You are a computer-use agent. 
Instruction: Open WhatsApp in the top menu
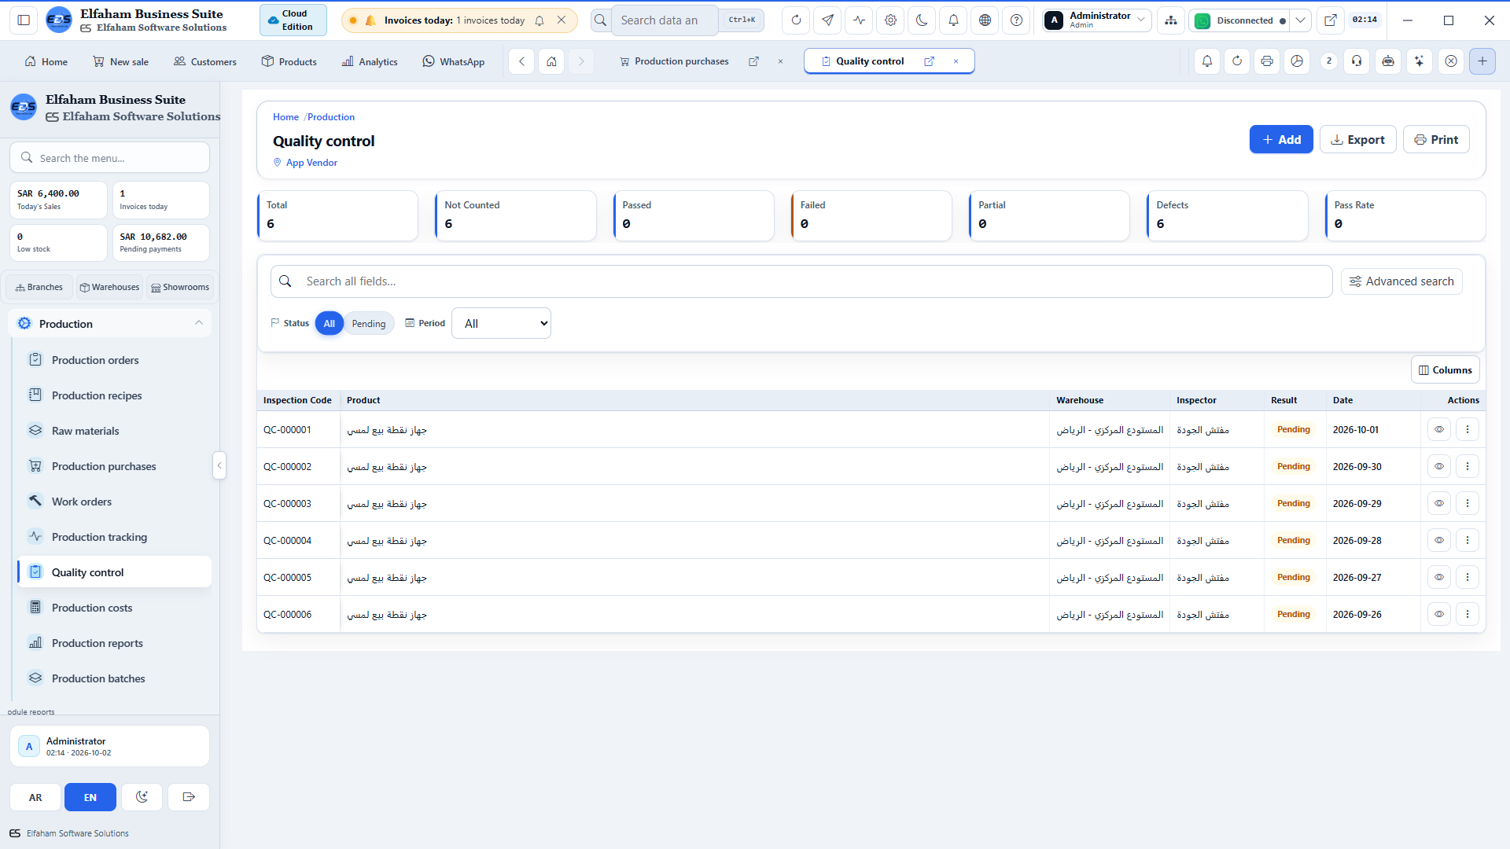(x=454, y=61)
